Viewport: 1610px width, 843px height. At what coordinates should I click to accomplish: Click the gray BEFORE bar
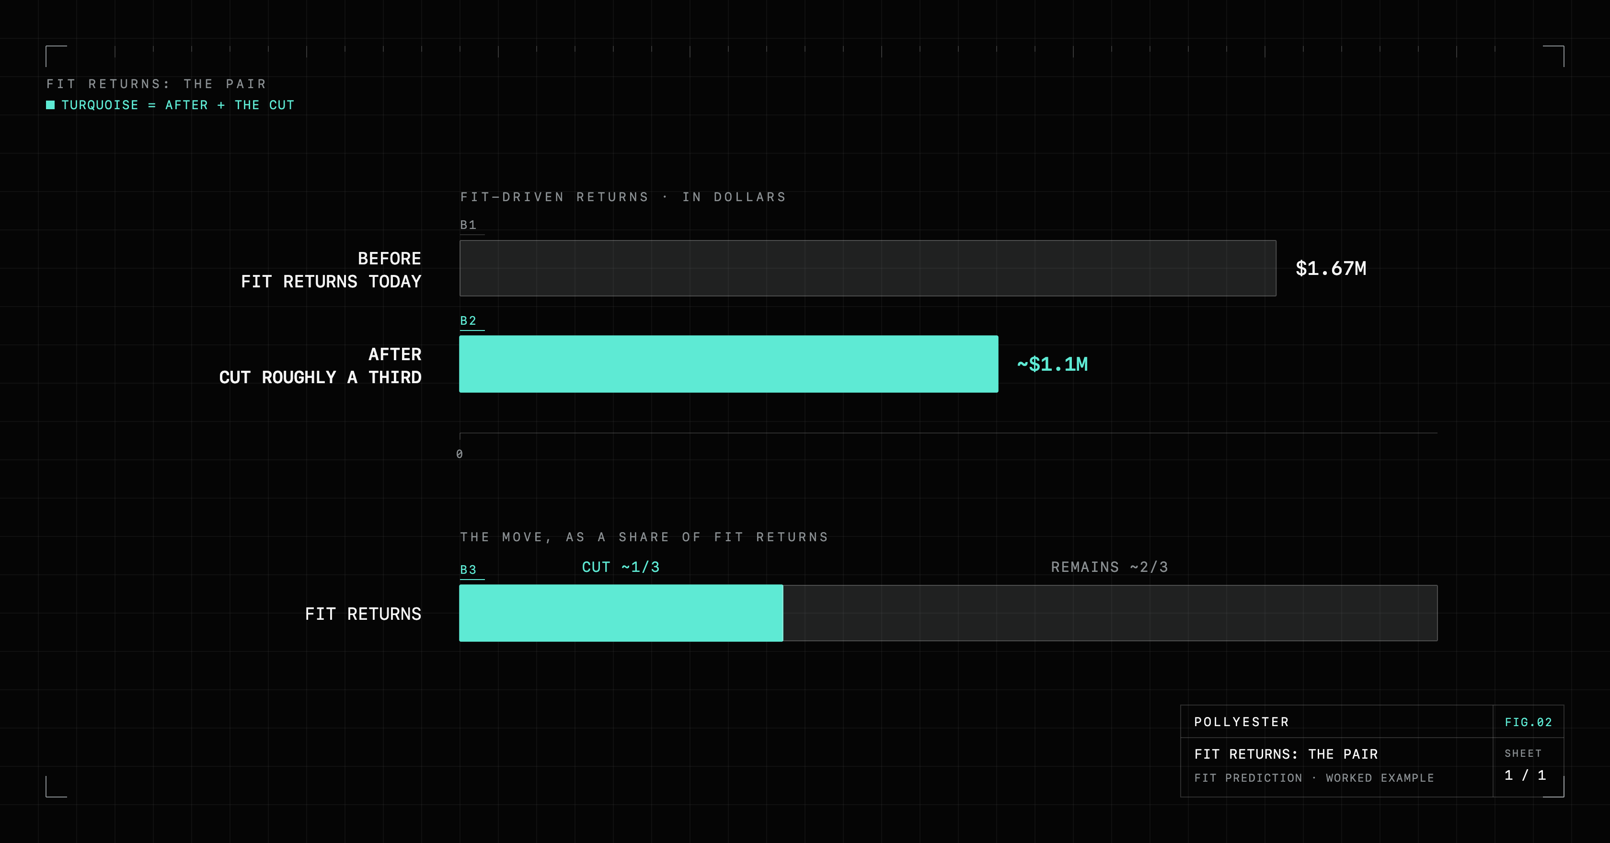[867, 268]
